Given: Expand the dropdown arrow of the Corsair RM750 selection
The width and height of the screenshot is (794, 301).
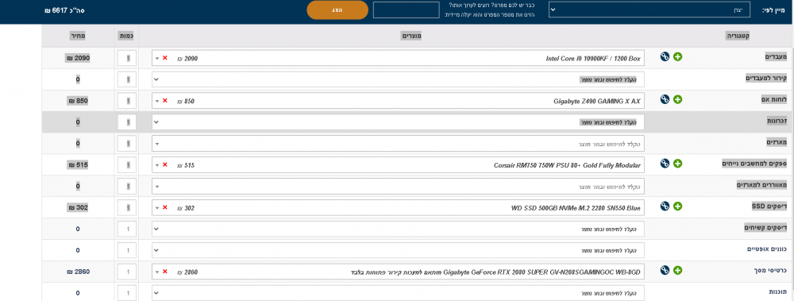Looking at the screenshot, I should 157,165.
